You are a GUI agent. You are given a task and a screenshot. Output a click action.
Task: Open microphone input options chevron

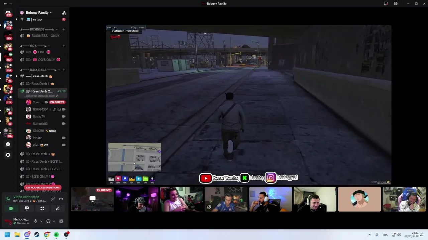(x=41, y=221)
